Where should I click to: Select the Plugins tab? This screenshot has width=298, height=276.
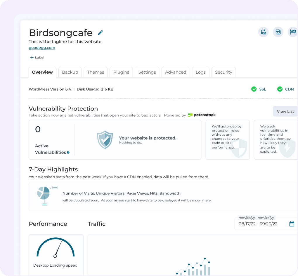(x=121, y=72)
